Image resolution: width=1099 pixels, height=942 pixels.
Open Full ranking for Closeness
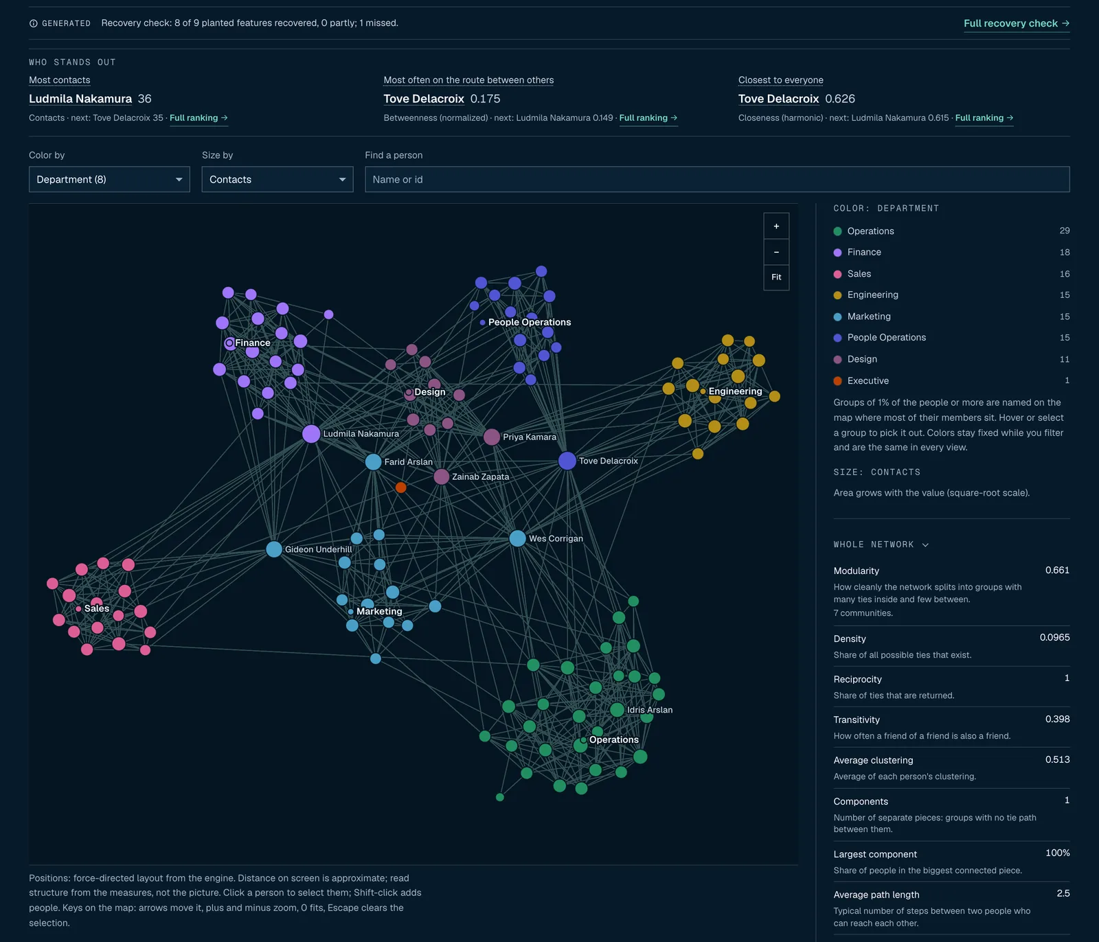984,118
